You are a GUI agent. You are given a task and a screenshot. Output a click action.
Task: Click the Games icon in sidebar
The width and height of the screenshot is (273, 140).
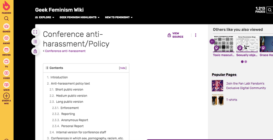point(6,27)
